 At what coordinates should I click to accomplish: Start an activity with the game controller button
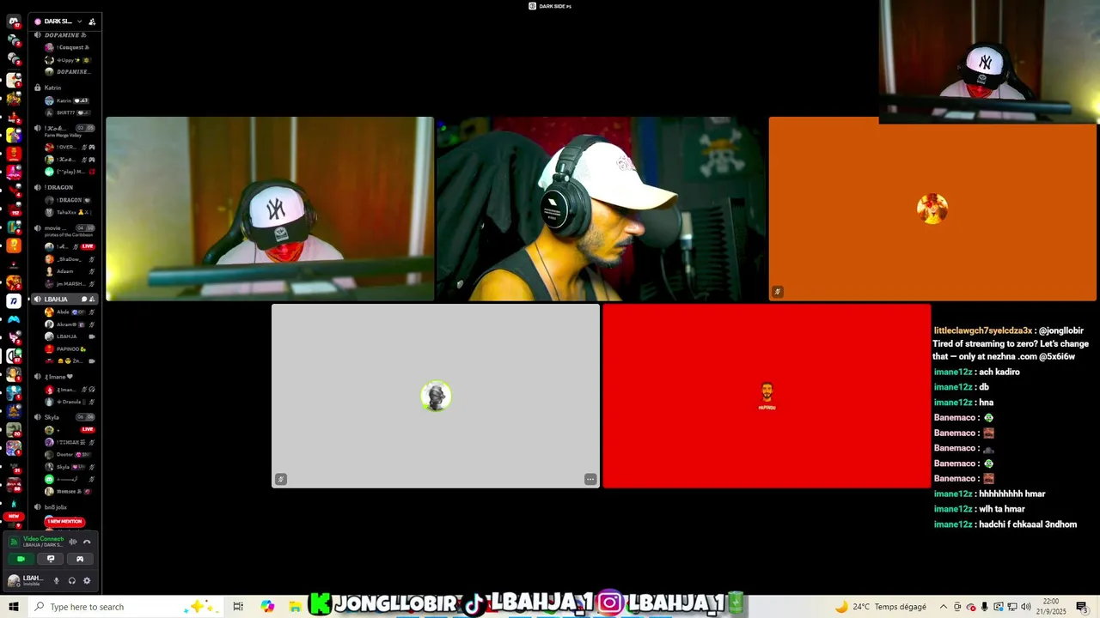(80, 559)
